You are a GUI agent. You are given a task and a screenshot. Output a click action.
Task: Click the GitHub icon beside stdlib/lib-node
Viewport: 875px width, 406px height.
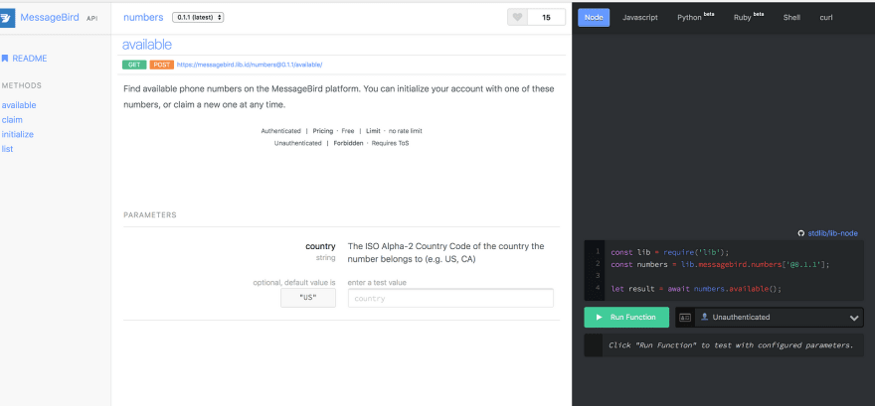[x=801, y=233]
